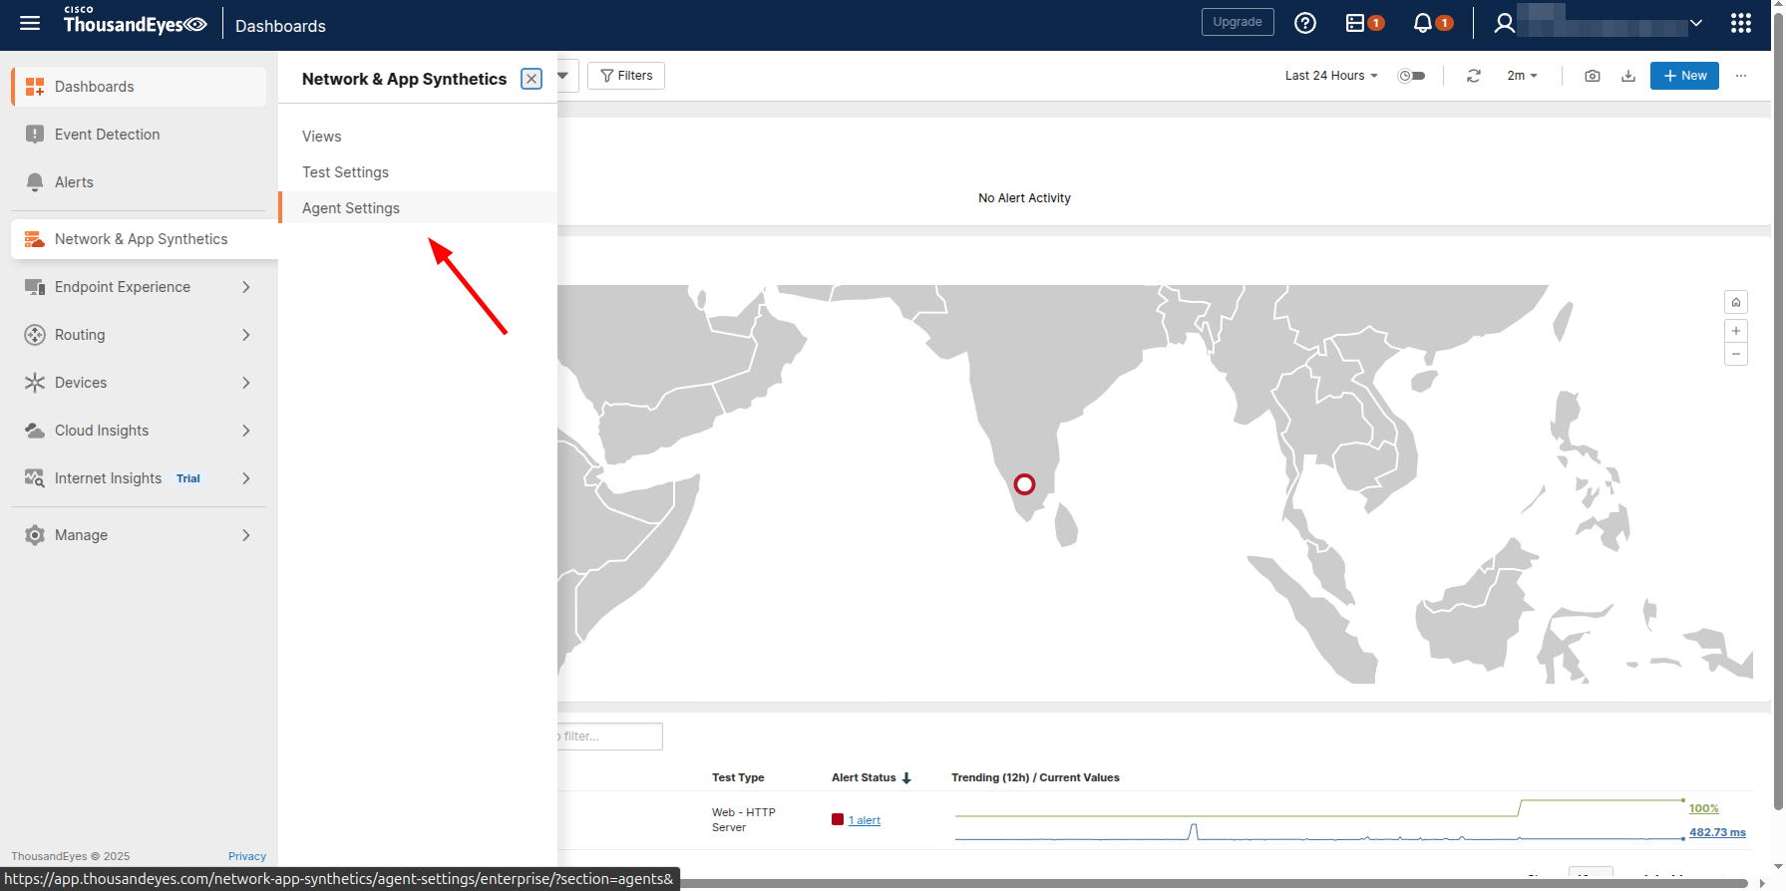Click in the table filter input field
Viewport: 1786px width, 891px height.
(x=610, y=737)
